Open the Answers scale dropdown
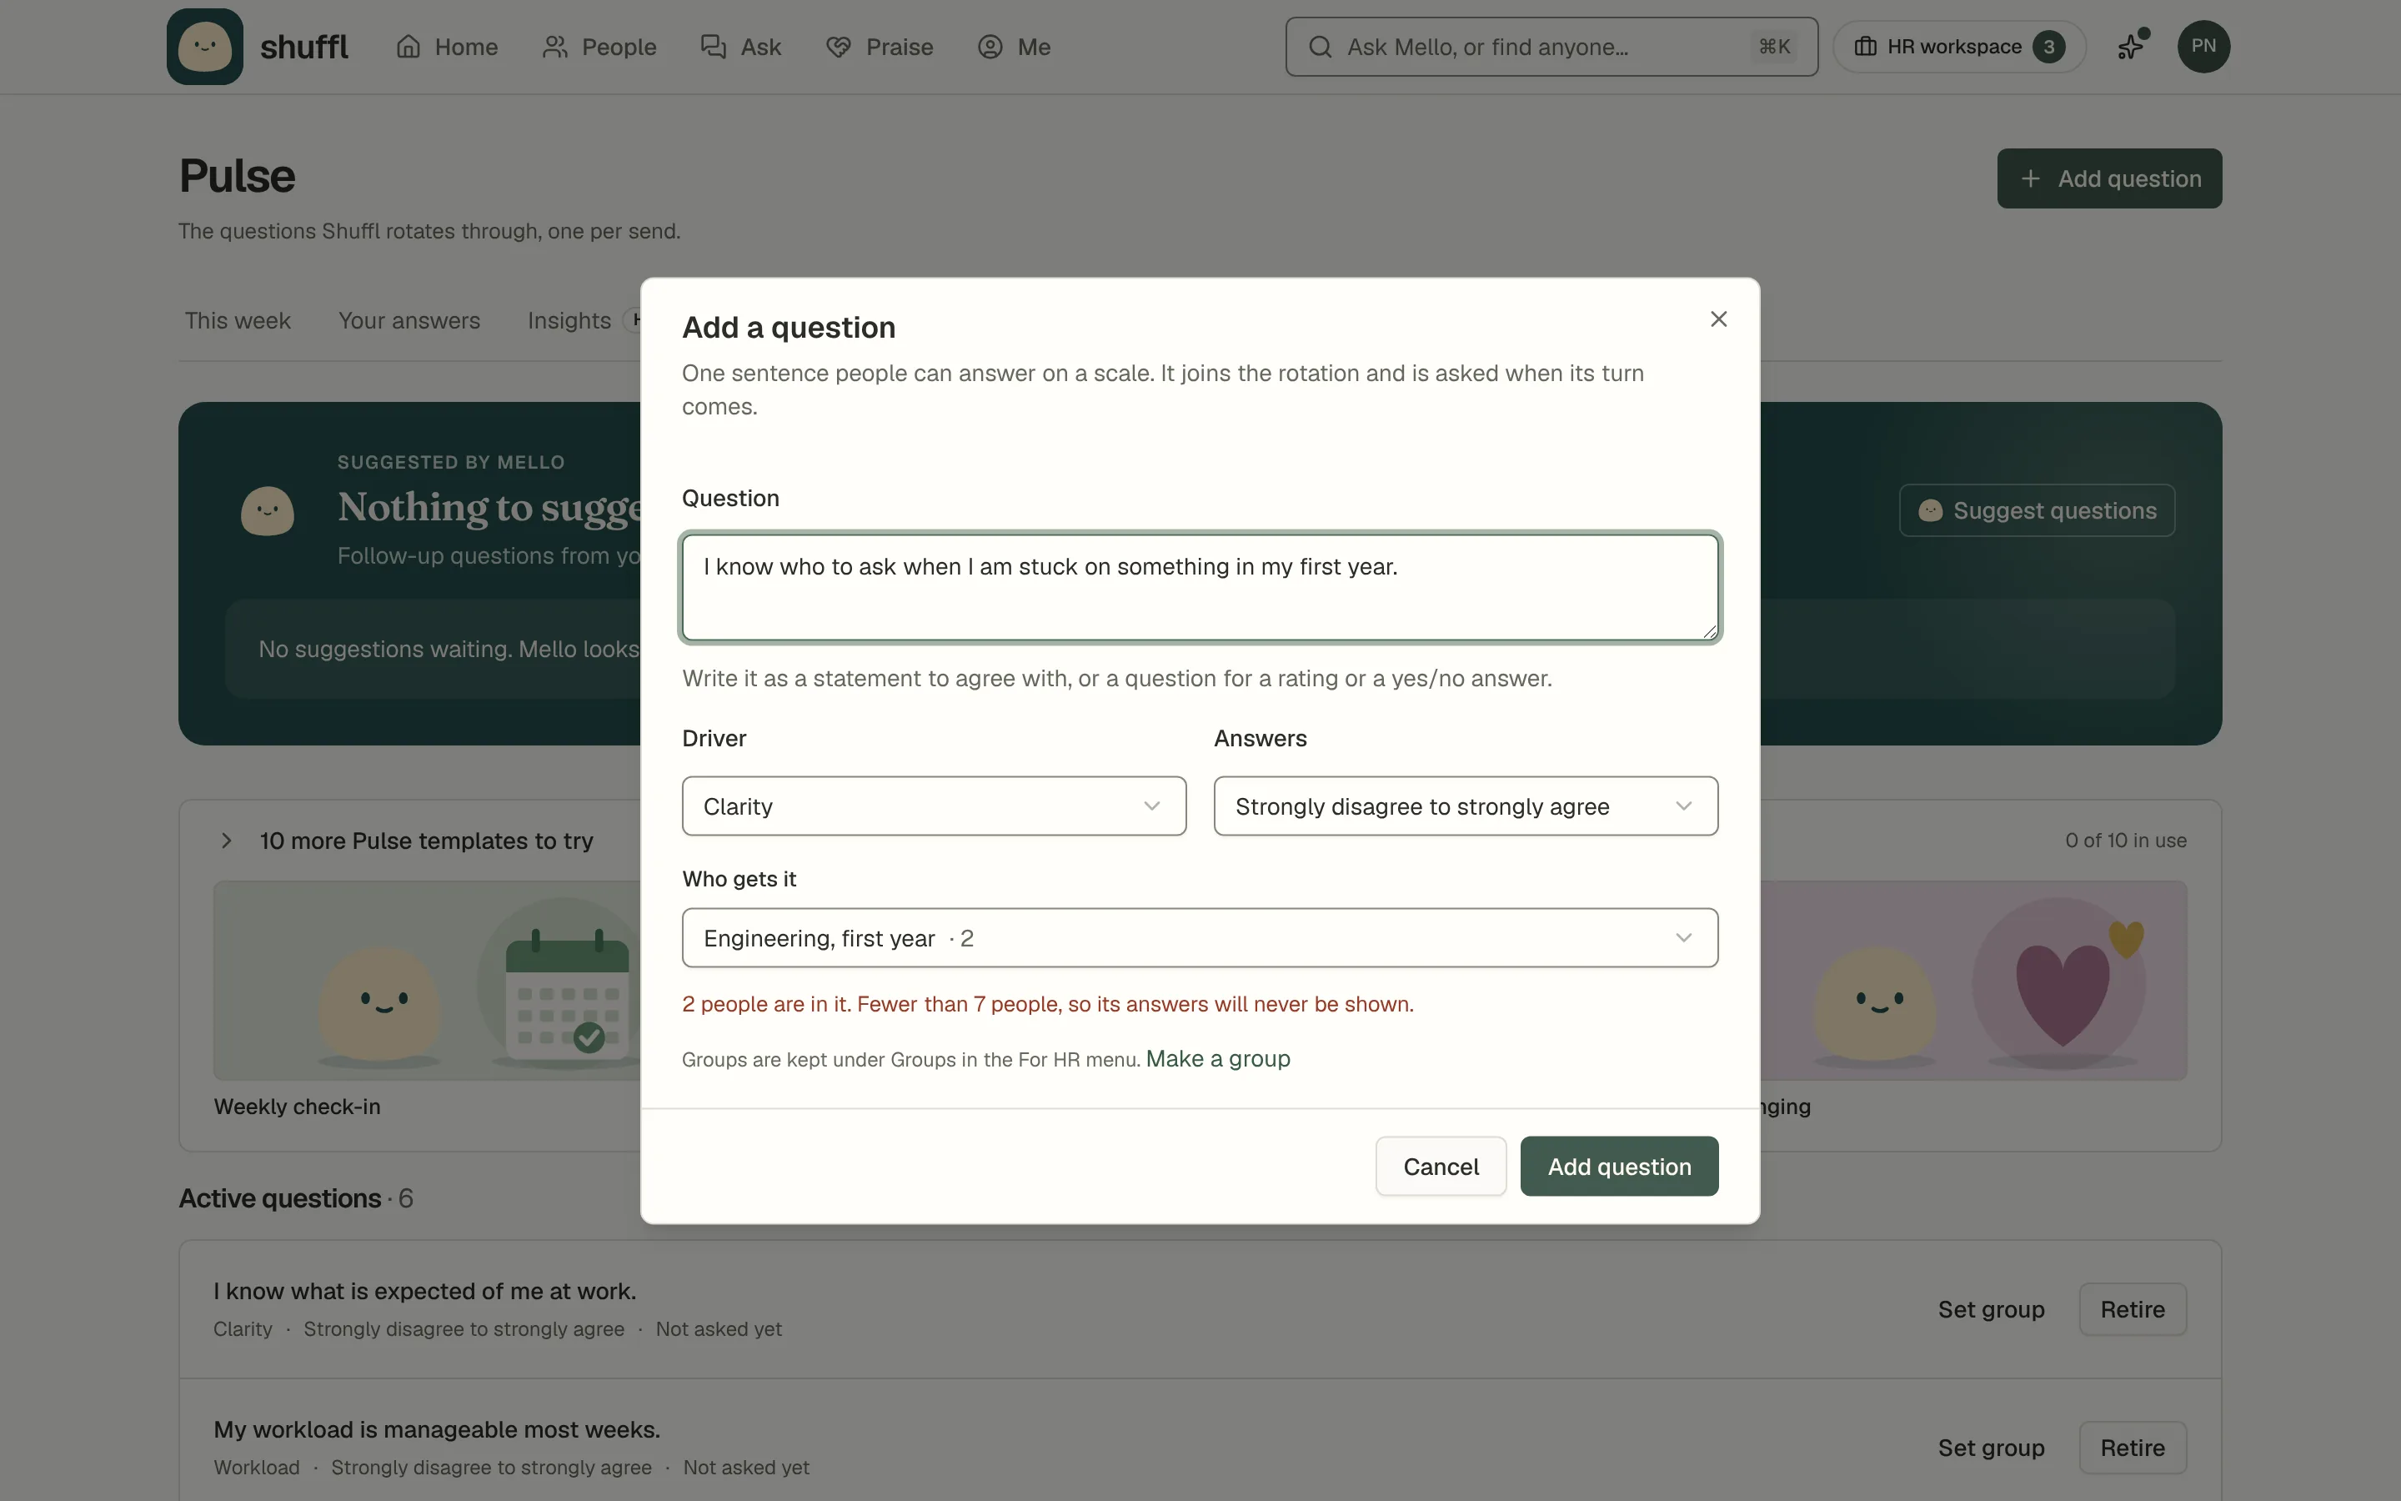Image resolution: width=2401 pixels, height=1501 pixels. click(x=1466, y=806)
